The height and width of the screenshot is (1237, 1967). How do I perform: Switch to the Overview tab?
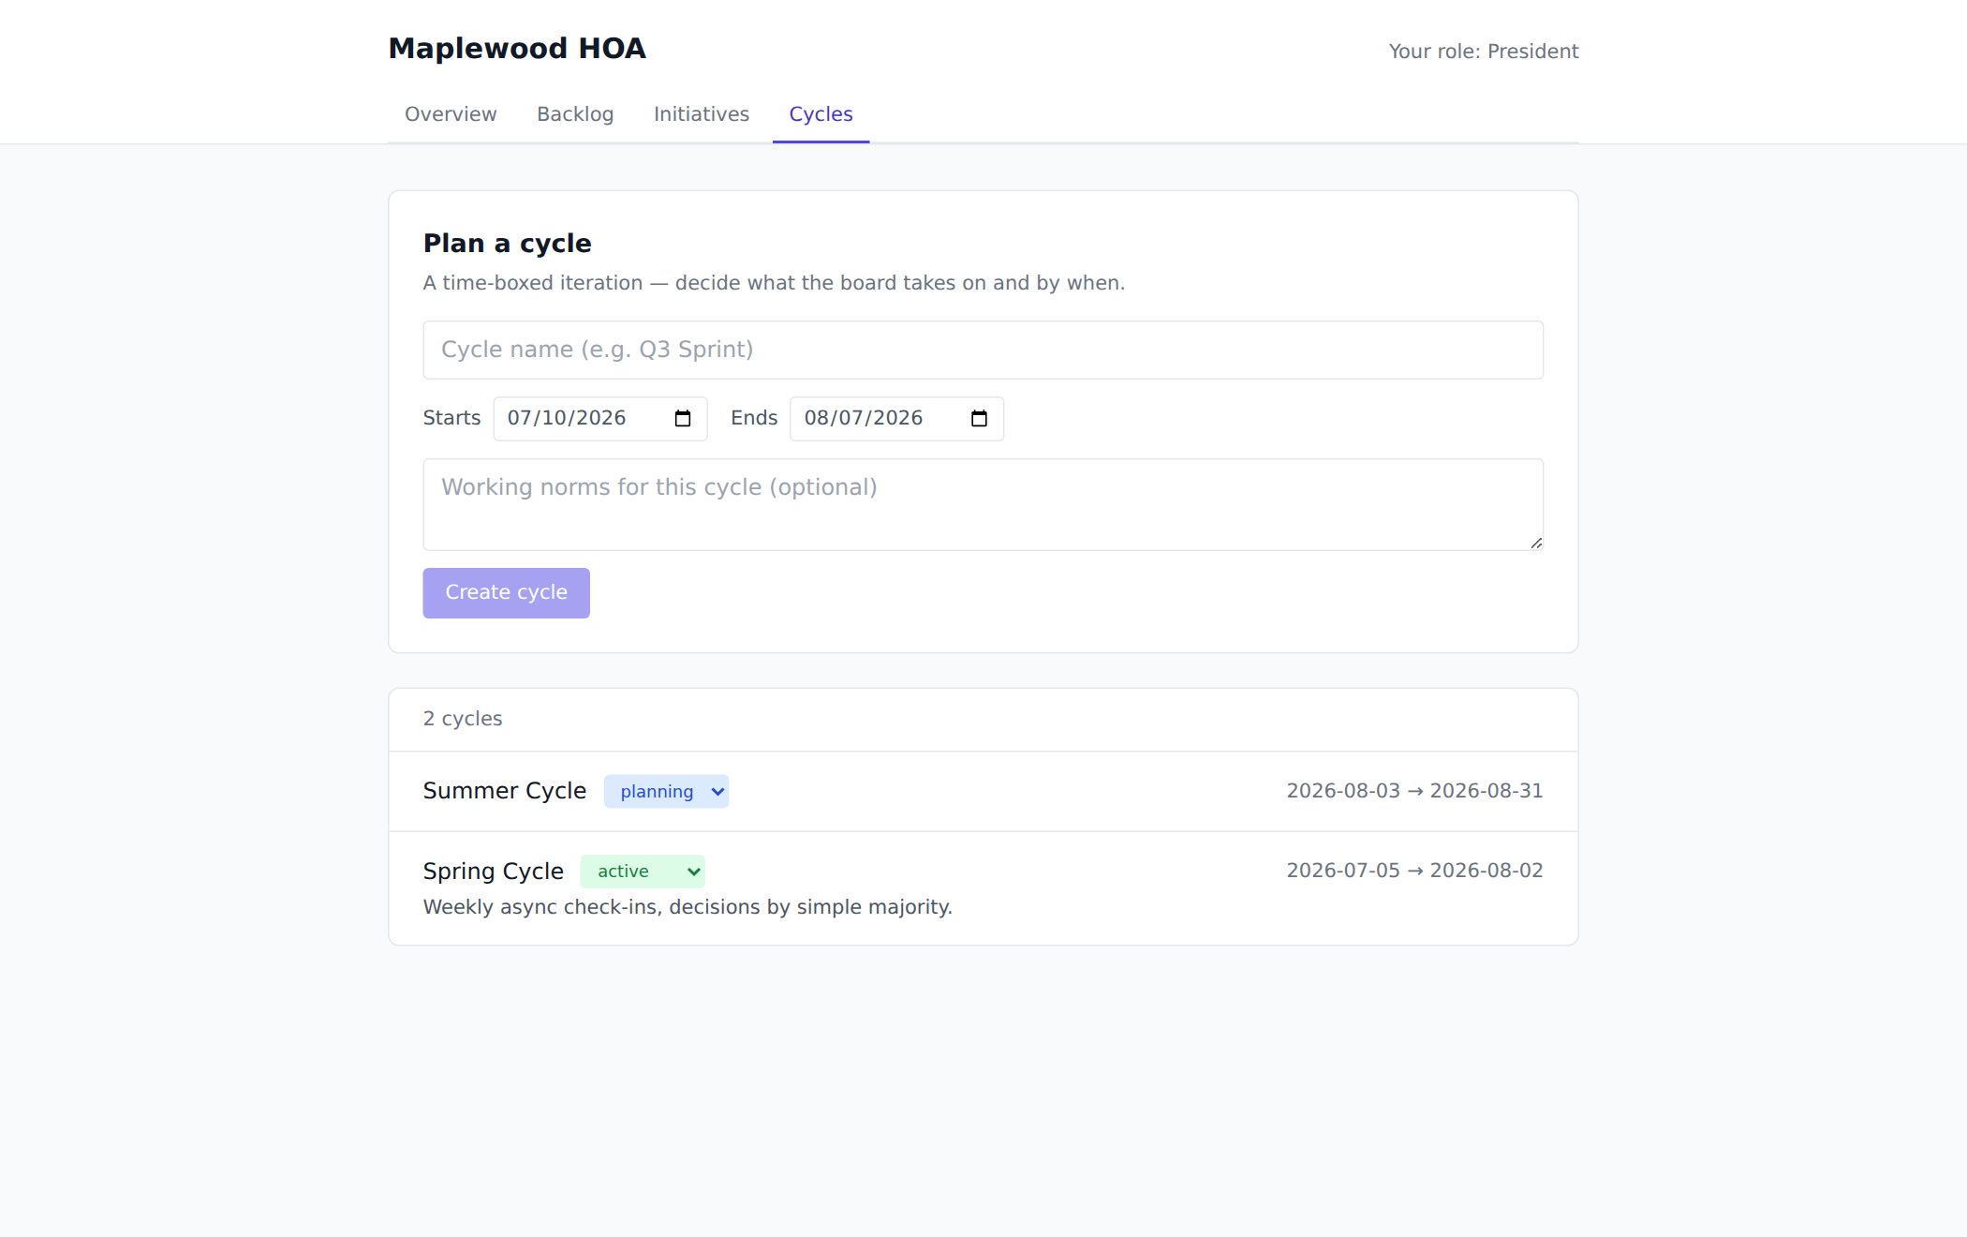click(x=451, y=114)
